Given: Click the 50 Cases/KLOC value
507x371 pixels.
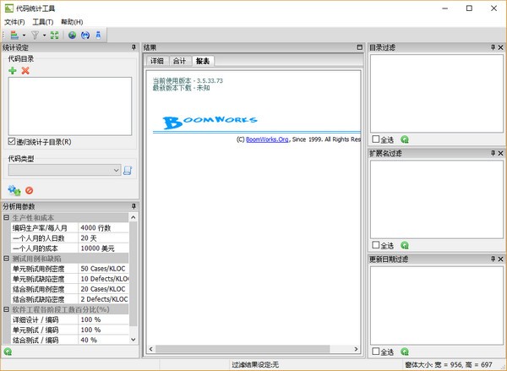Looking at the screenshot, I should [x=103, y=269].
